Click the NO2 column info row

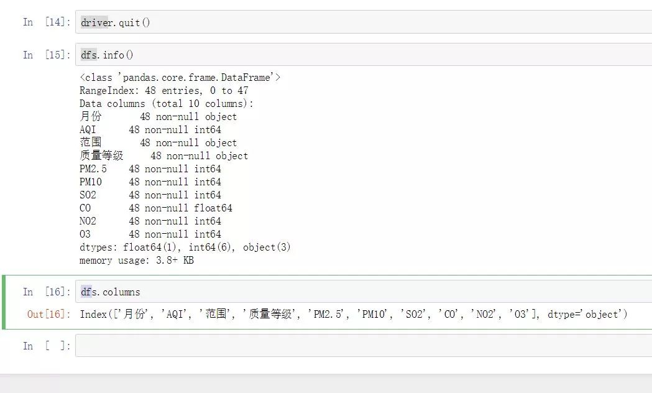coord(150,221)
